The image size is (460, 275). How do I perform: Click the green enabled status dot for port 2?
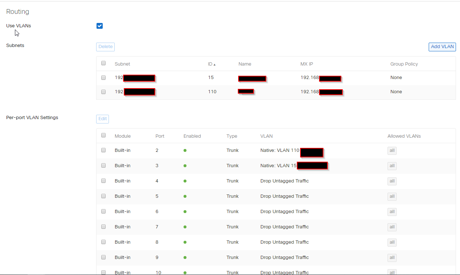pos(185,150)
